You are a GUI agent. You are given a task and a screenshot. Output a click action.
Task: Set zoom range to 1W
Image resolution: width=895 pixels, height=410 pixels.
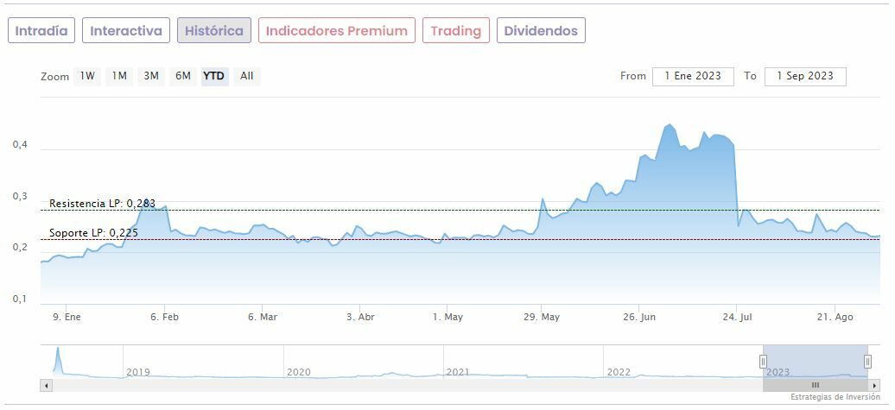[87, 76]
